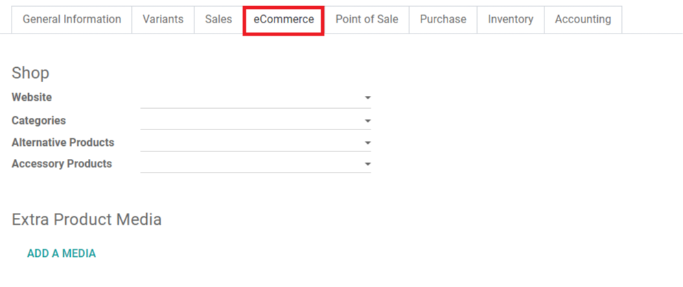This screenshot has width=683, height=287.
Task: Click the Categories field label
Action: pyautogui.click(x=38, y=121)
